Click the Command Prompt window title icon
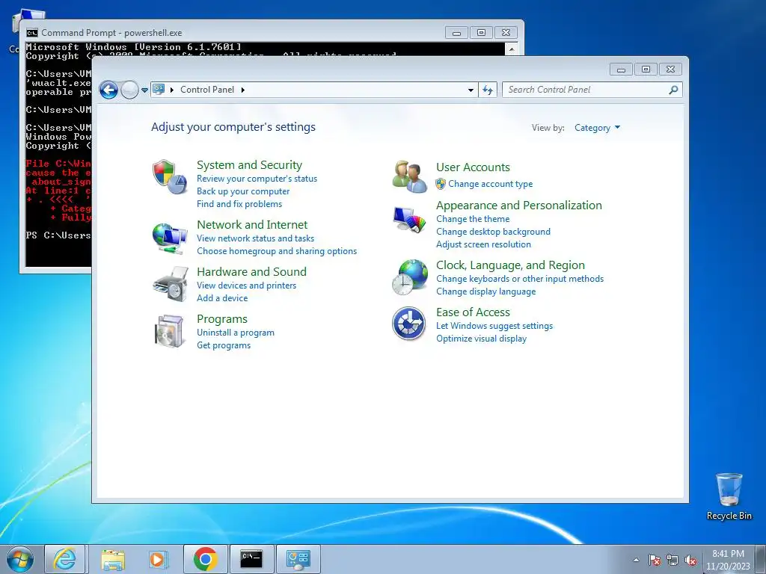The height and width of the screenshot is (574, 766). (32, 33)
